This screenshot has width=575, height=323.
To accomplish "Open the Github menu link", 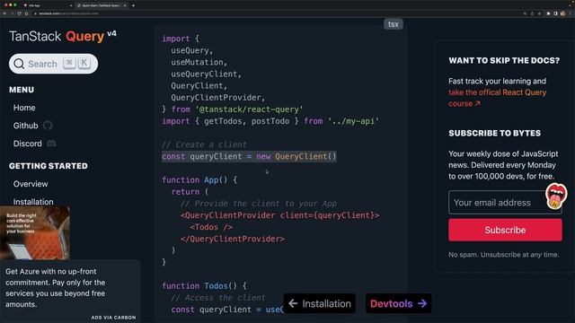I will point(26,126).
